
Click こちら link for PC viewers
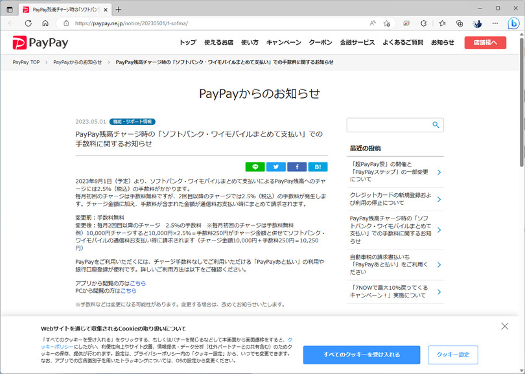pyautogui.click(x=128, y=290)
